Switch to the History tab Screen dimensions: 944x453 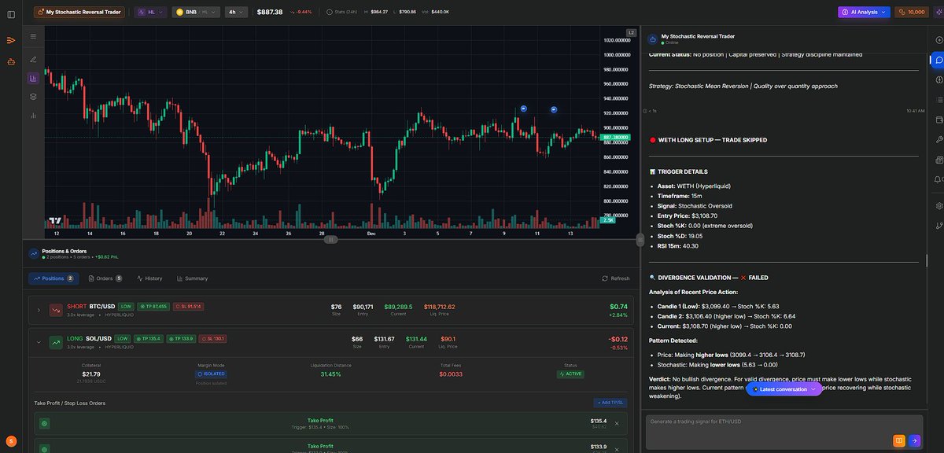coord(149,278)
